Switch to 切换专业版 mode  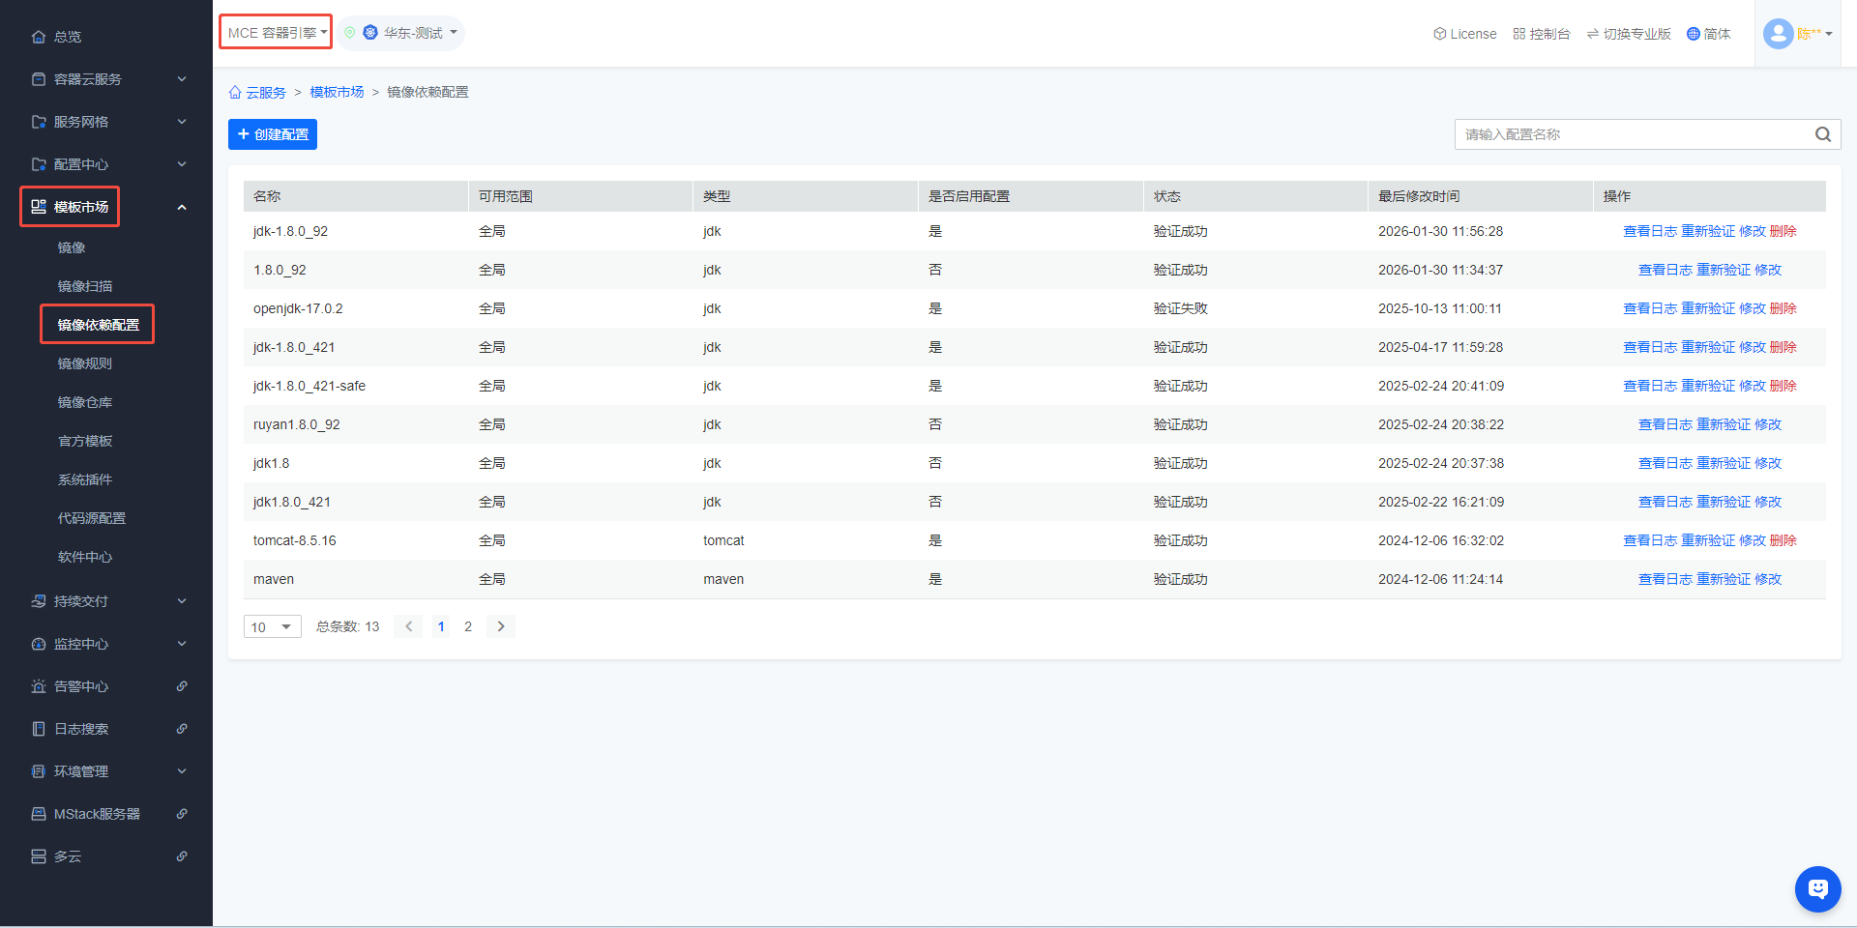point(1629,34)
